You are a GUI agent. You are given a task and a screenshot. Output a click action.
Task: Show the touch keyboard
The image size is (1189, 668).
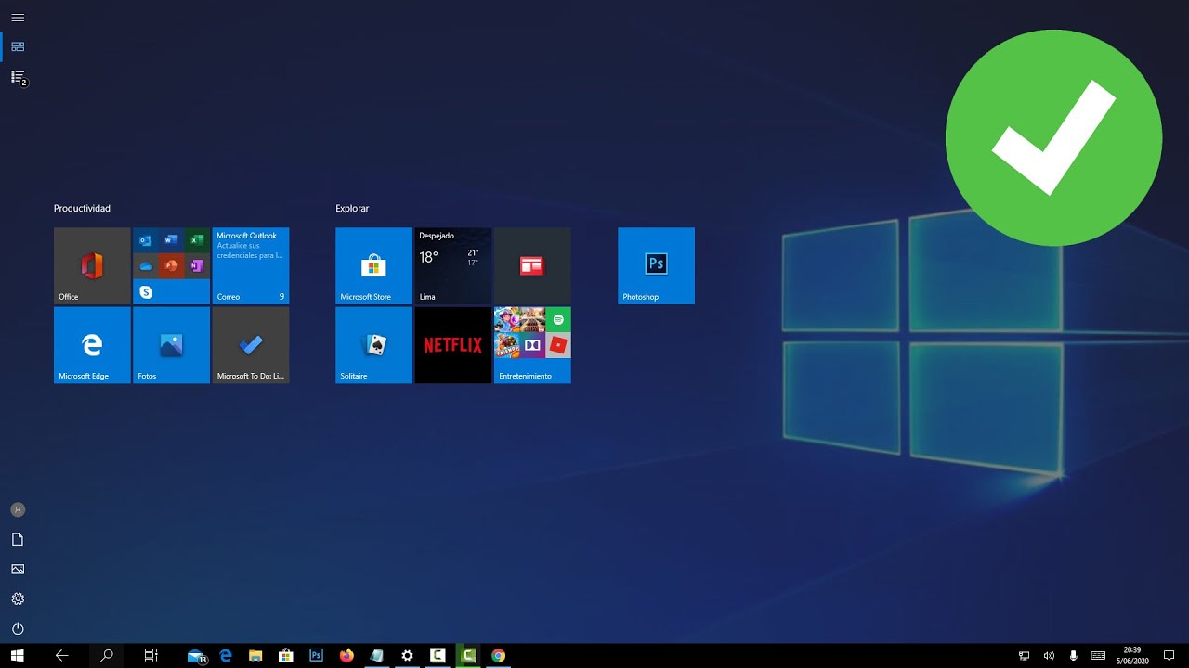pyautogui.click(x=1098, y=656)
